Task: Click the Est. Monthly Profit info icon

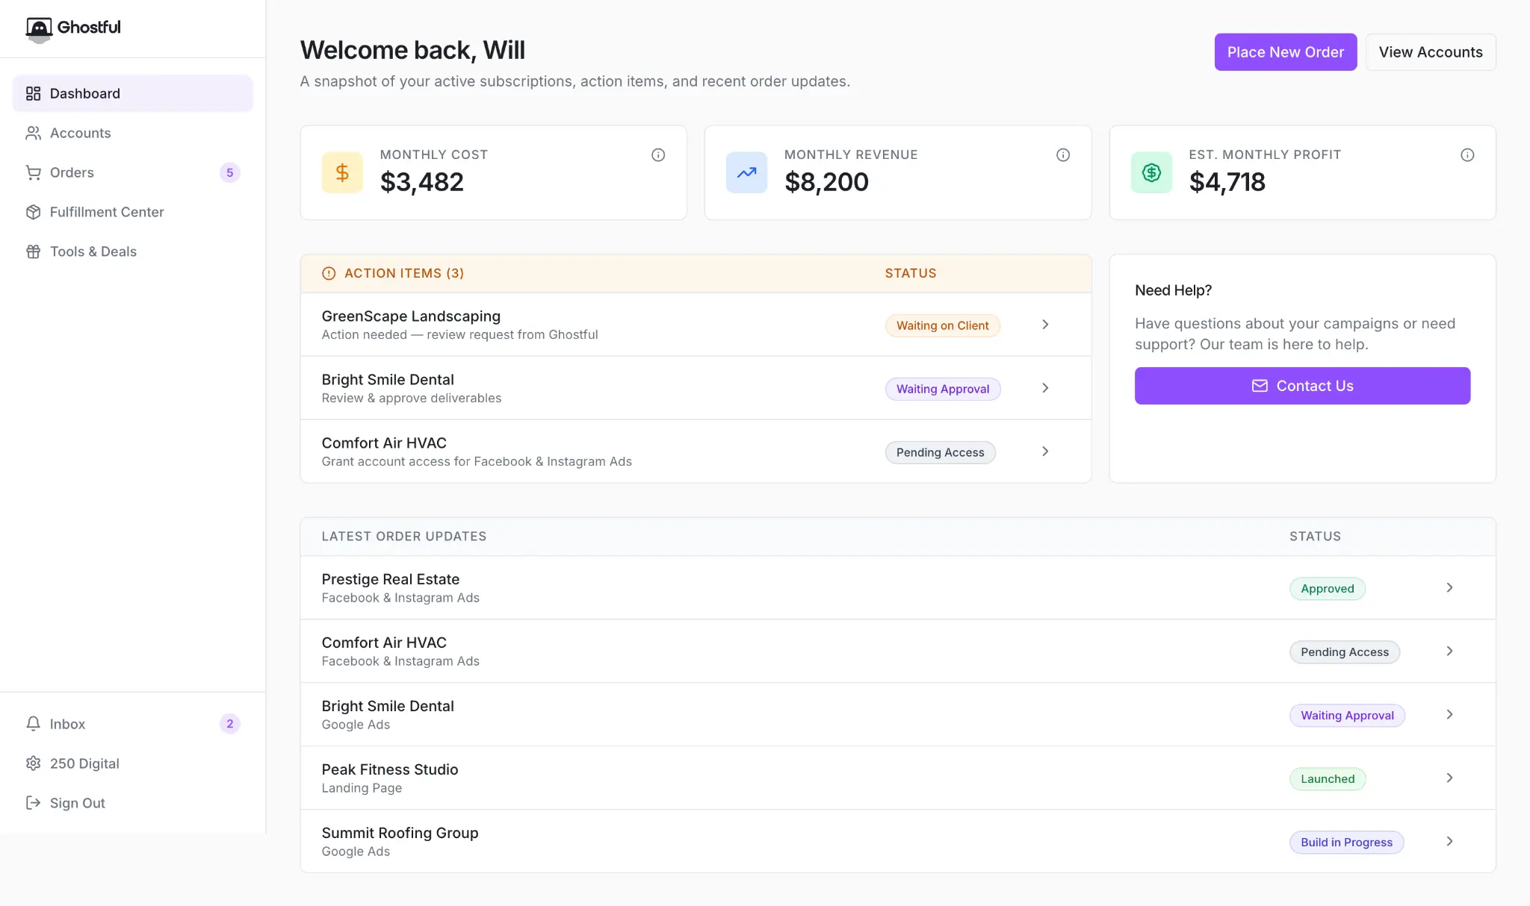Action: [x=1467, y=154]
